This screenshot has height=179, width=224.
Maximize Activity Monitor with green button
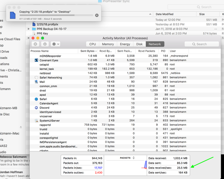[43, 38]
